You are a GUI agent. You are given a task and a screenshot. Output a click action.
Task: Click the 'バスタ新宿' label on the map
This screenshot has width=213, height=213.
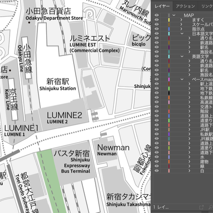coord(72,153)
